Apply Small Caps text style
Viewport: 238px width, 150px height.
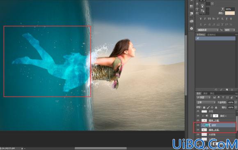(x=214, y=18)
